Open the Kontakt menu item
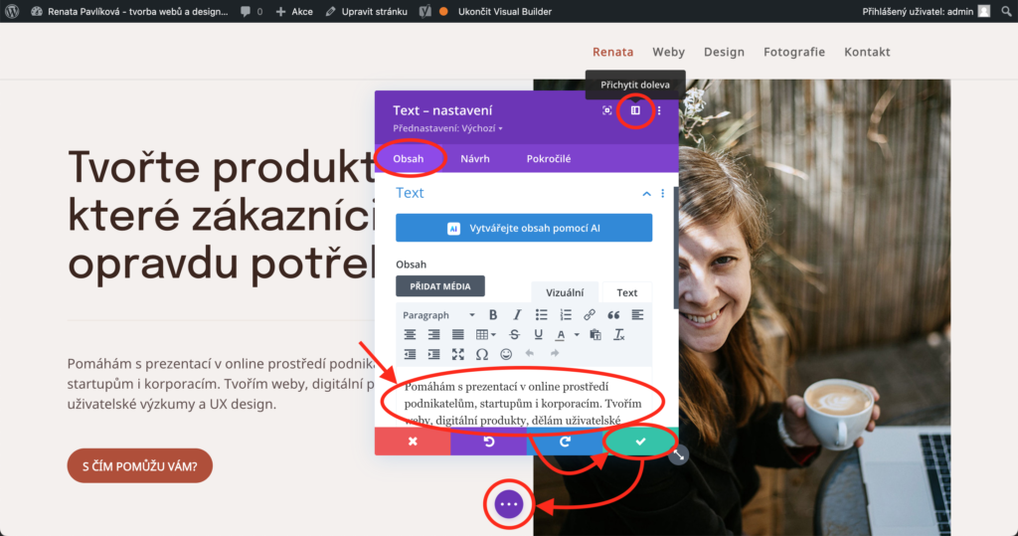The width and height of the screenshot is (1018, 536). [867, 52]
